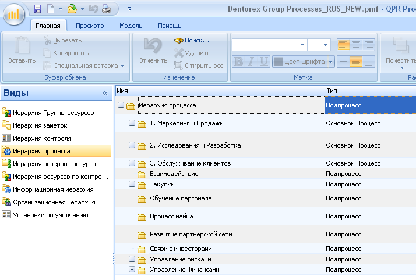This screenshot has width=416, height=280.
Task: Toggle italic formatting
Action: tap(251, 62)
